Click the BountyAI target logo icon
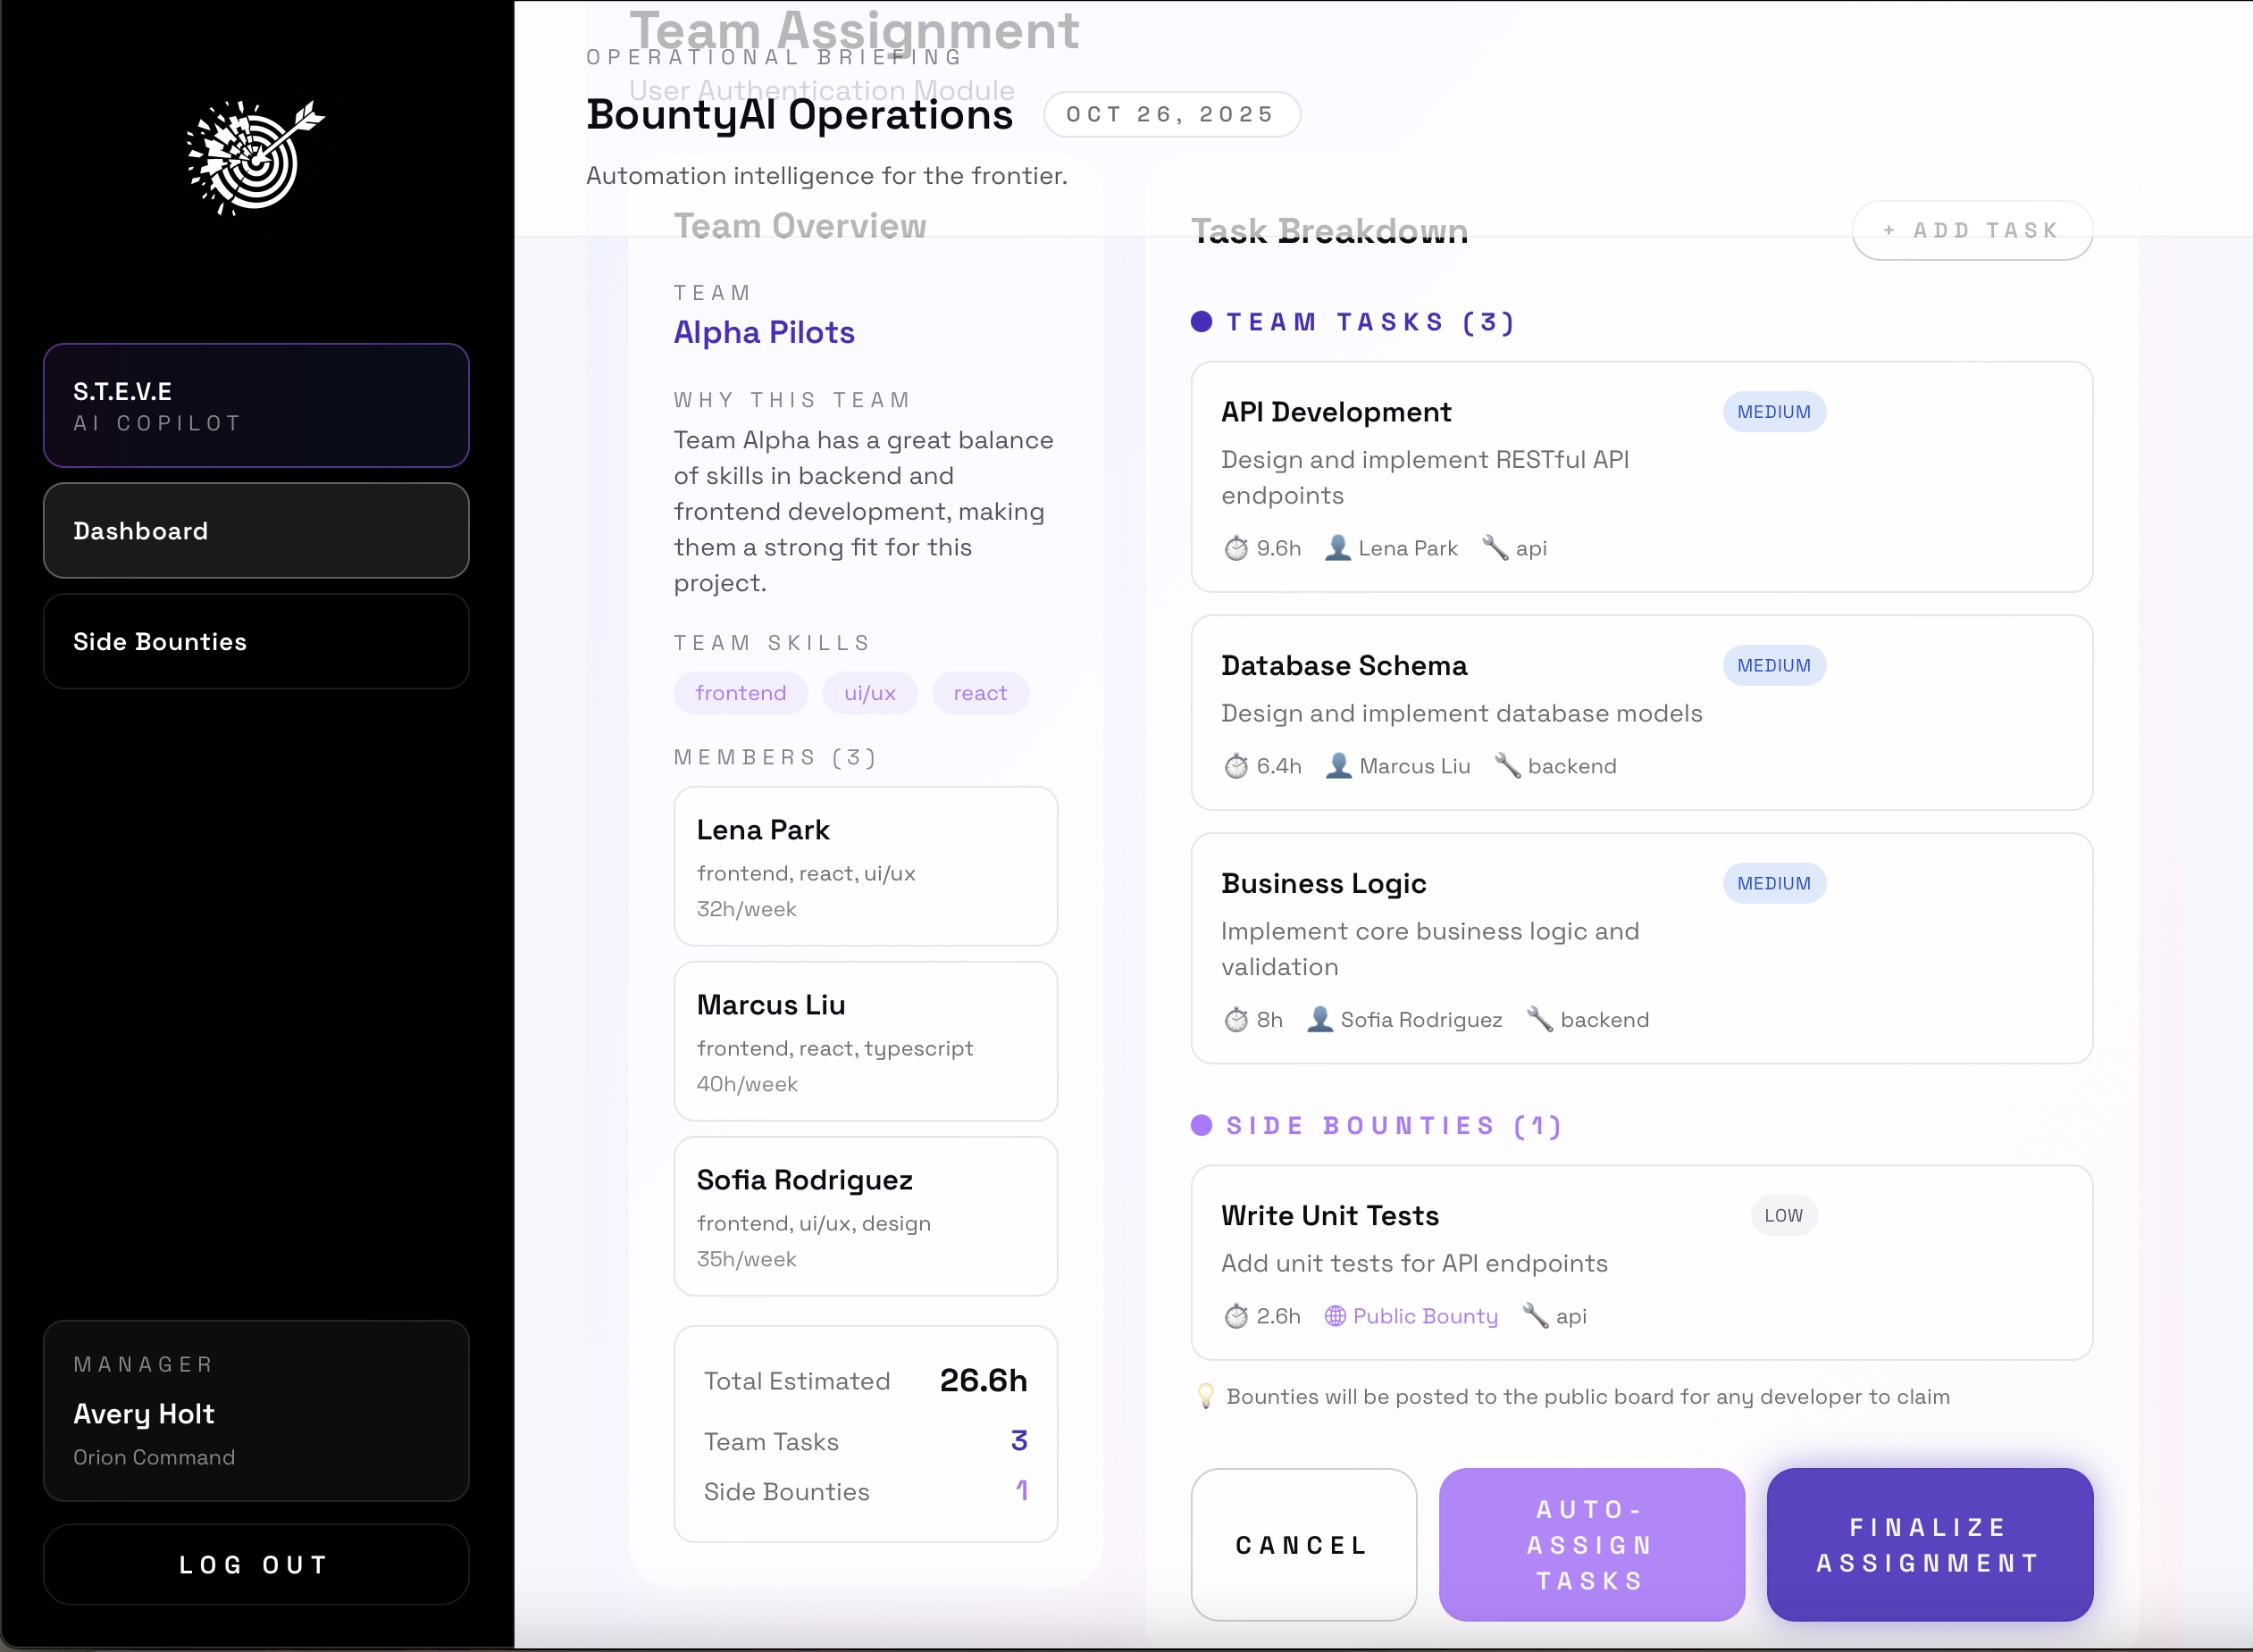The height and width of the screenshot is (1652, 2253). pyautogui.click(x=255, y=157)
